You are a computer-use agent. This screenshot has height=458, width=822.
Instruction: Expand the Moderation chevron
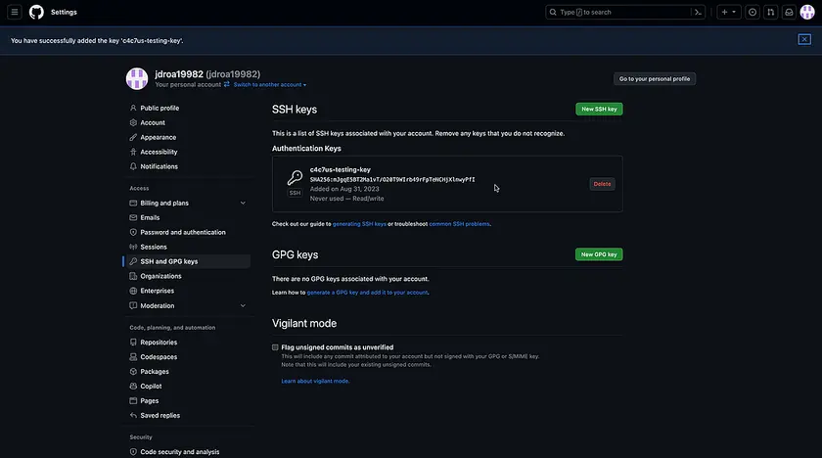(x=243, y=305)
